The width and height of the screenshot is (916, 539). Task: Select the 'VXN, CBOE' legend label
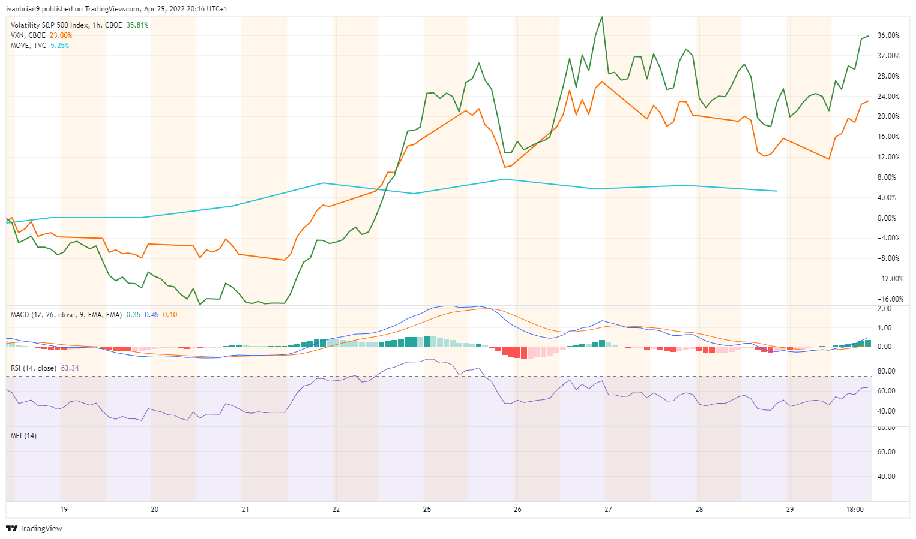tap(28, 35)
